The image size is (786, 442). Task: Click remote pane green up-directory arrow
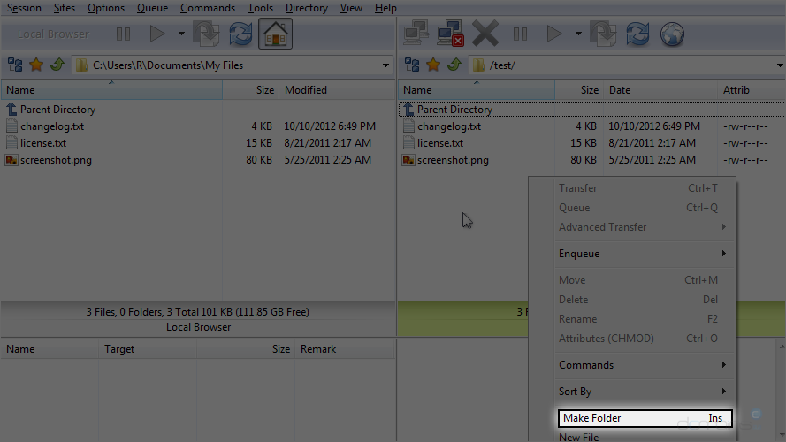pyautogui.click(x=454, y=65)
